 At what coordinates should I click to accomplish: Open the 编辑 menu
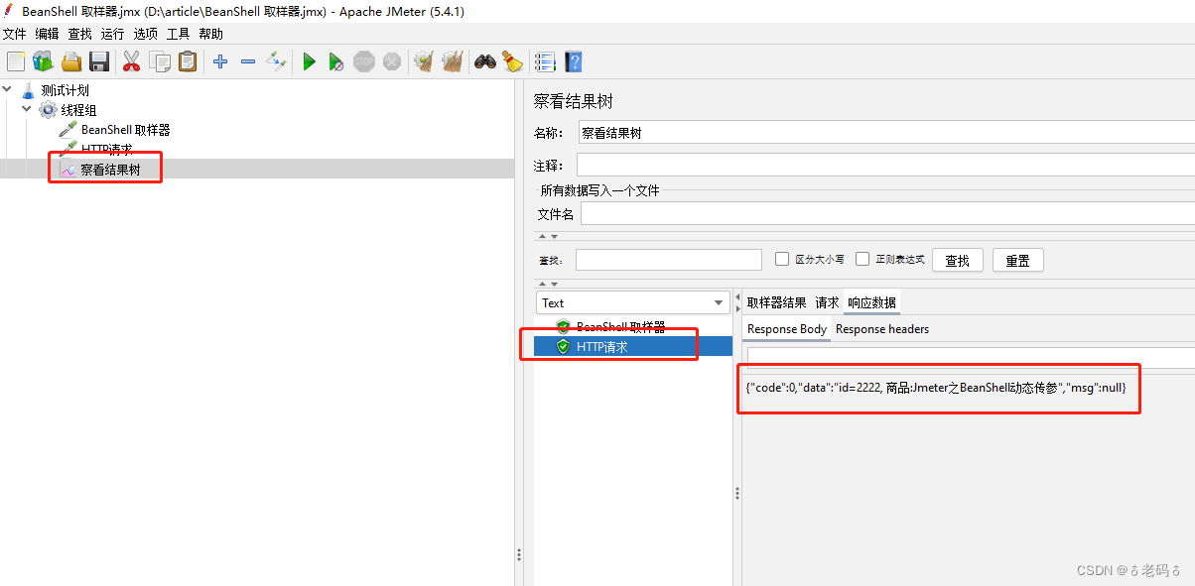tap(47, 33)
